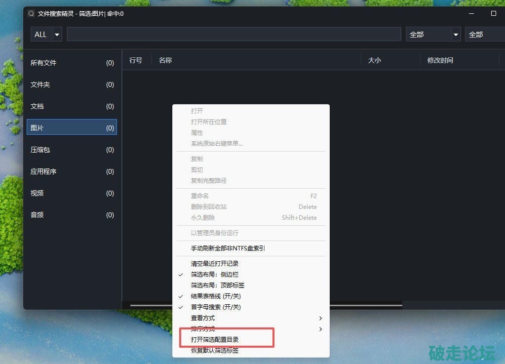Enable 筛选布局：顶部标签 layout option
This screenshot has width=505, height=364.
coord(251,285)
